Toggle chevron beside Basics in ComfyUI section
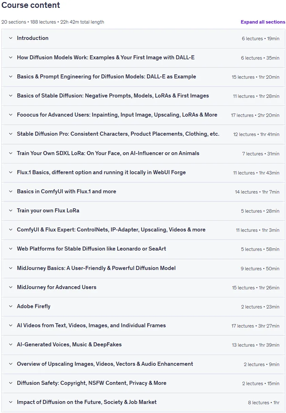Screen dimensions: 286x413 click(11, 192)
